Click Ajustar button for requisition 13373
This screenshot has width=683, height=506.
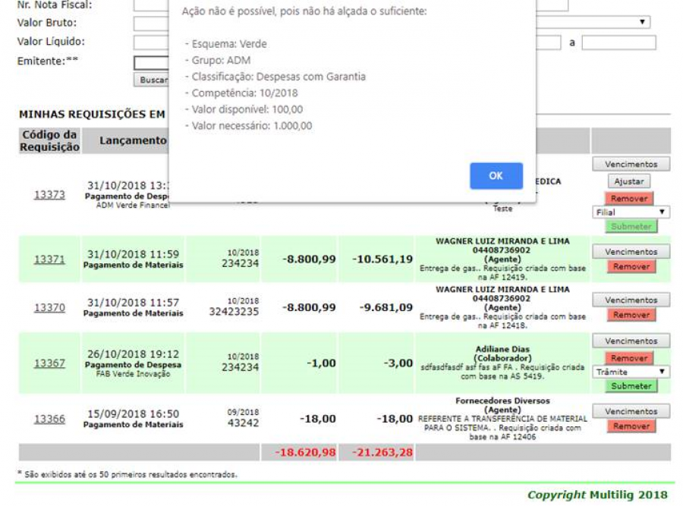(629, 182)
